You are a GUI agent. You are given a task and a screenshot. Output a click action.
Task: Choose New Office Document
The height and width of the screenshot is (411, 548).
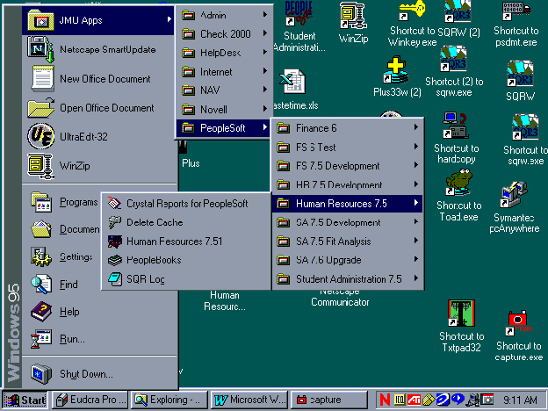click(98, 79)
